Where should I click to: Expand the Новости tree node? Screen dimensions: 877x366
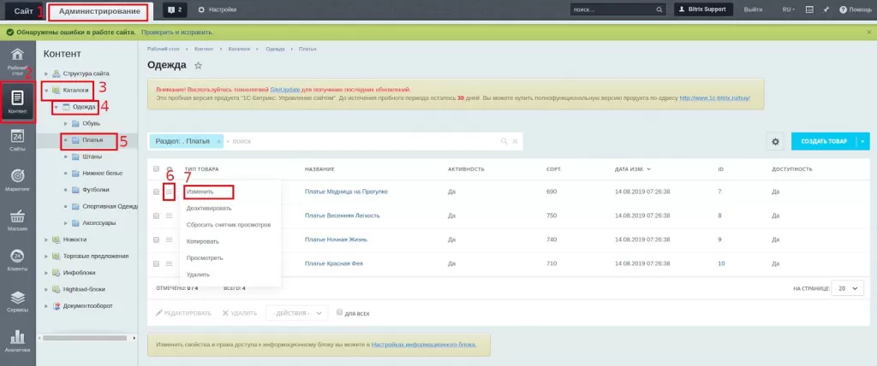[x=47, y=239]
